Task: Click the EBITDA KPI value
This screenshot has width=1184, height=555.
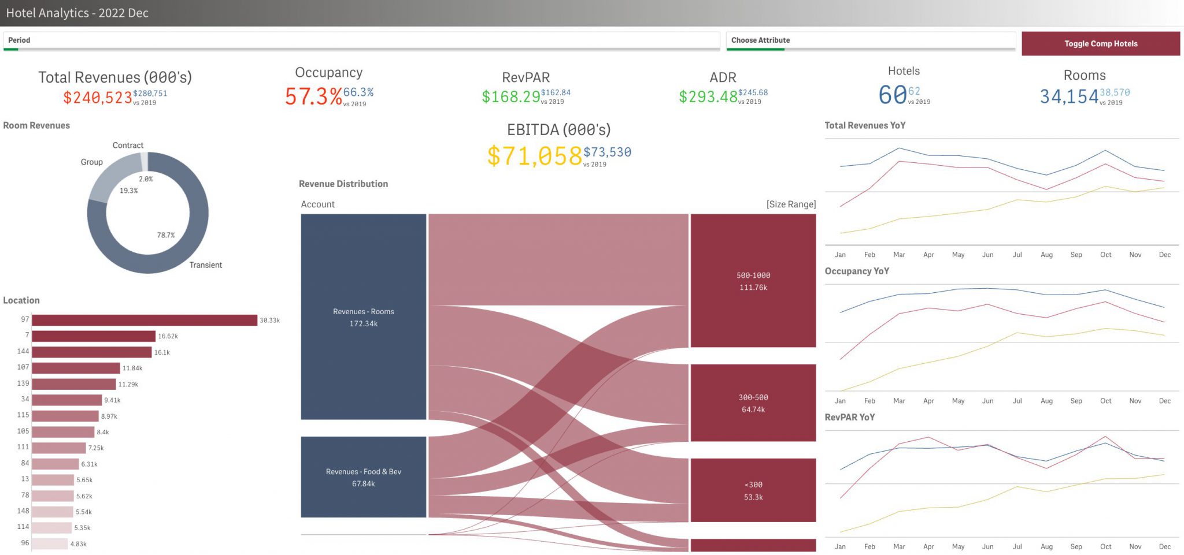Action: click(535, 154)
